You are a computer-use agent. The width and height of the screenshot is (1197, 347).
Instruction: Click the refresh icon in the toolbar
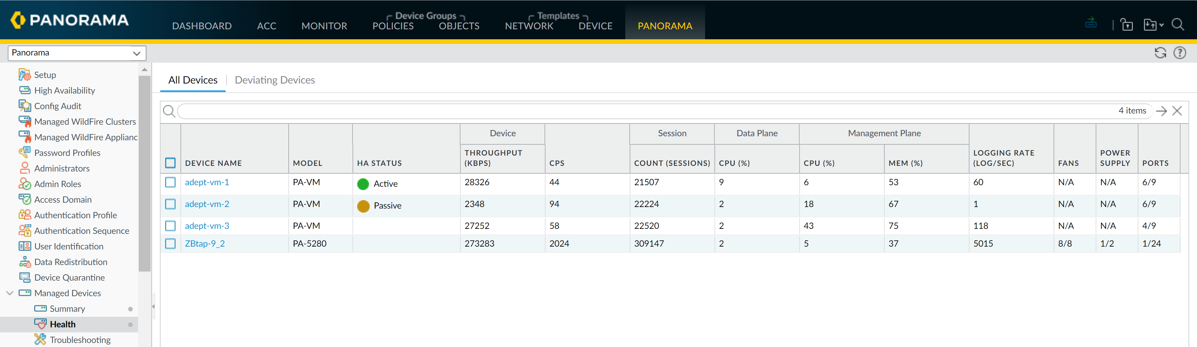1160,53
